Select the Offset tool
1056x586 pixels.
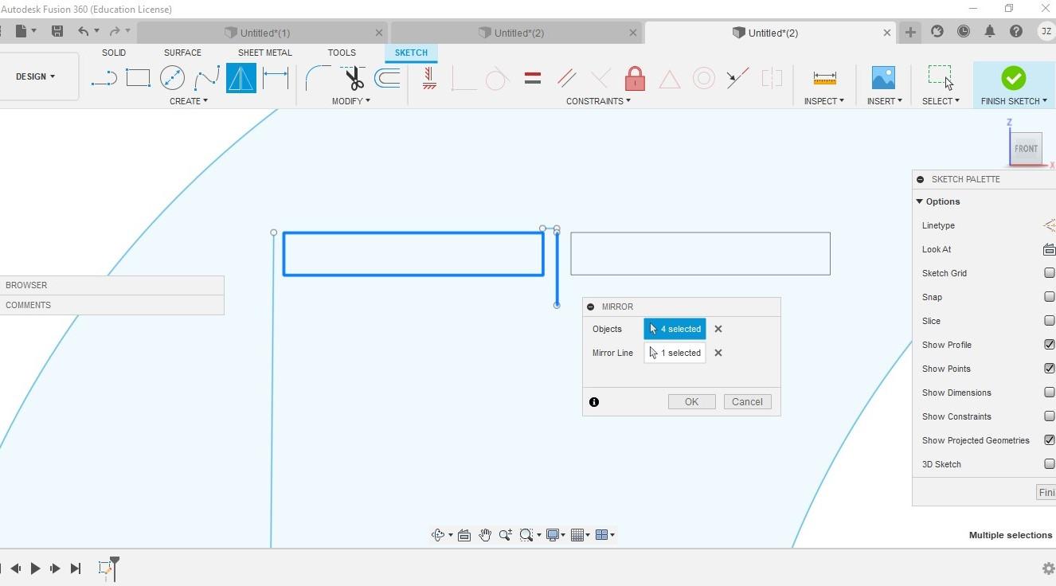click(x=387, y=78)
